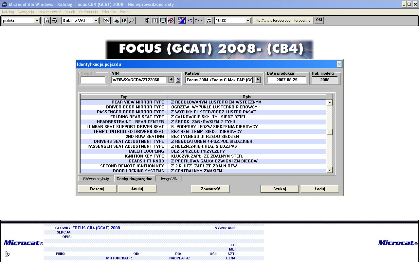This screenshot has width=419, height=262.
Task: Open the Lista zamówień menu
Action: 49,12
